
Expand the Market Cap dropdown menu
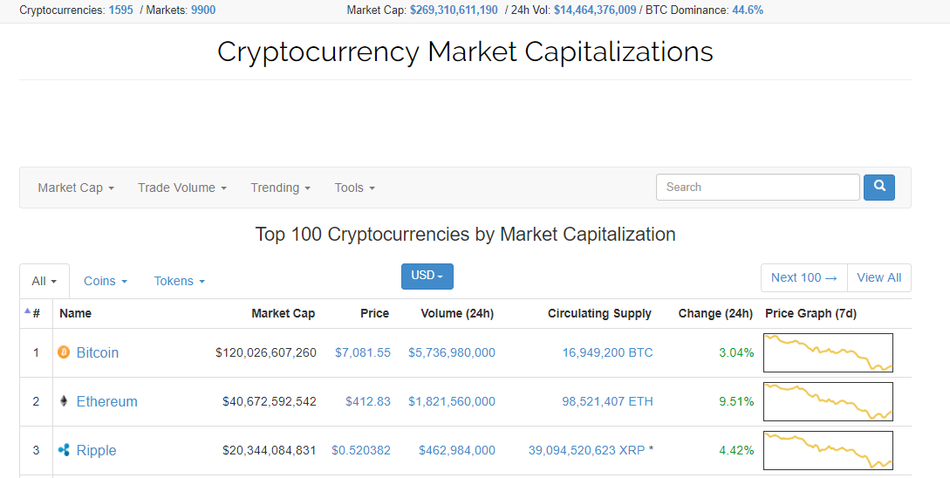(x=77, y=188)
